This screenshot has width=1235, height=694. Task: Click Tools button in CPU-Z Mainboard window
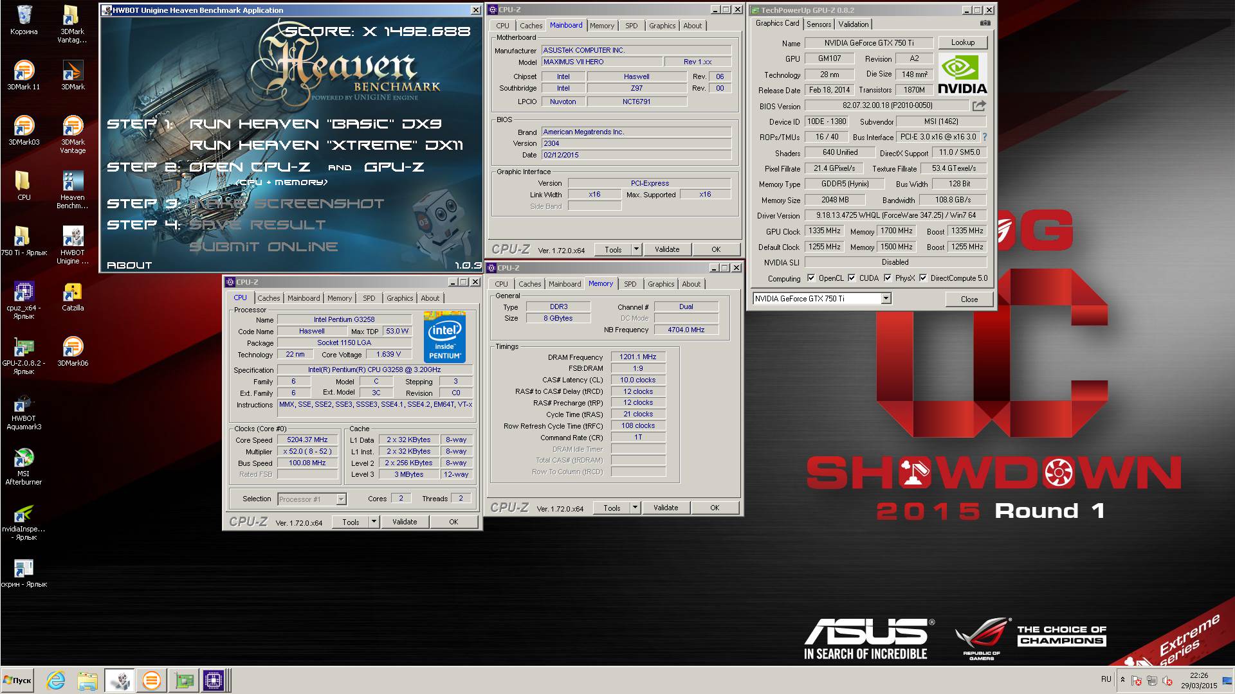pyautogui.click(x=613, y=249)
